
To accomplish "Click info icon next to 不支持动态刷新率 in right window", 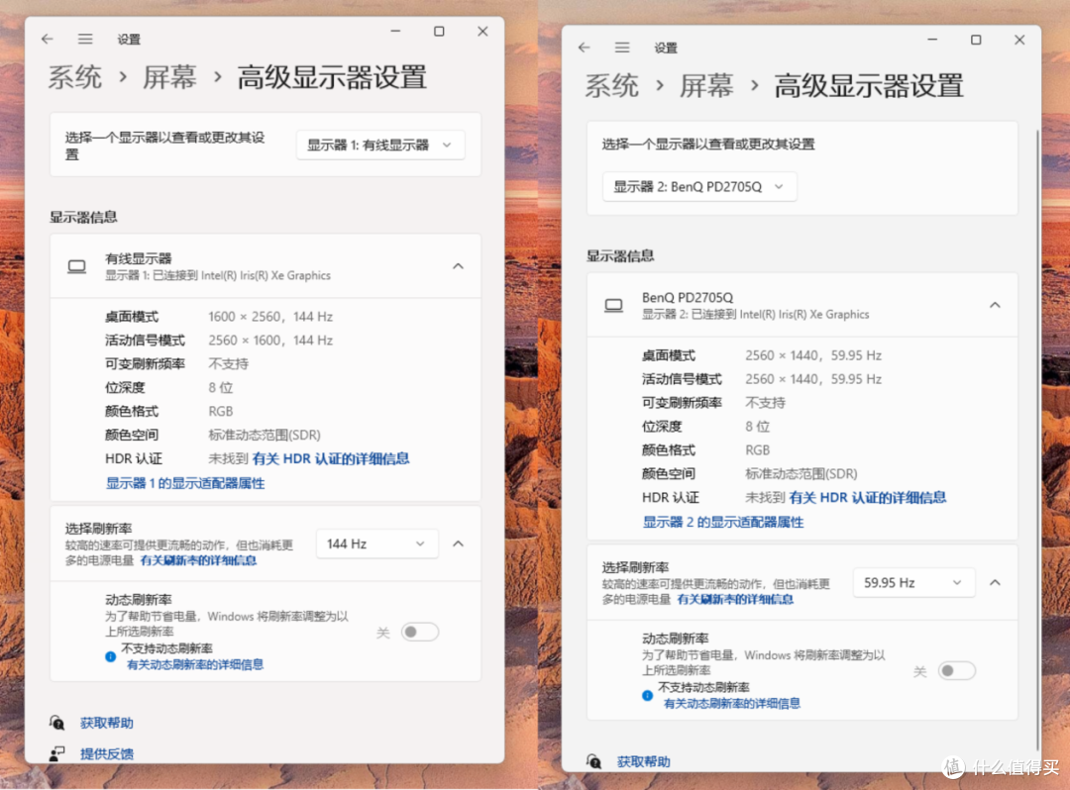I will point(648,695).
